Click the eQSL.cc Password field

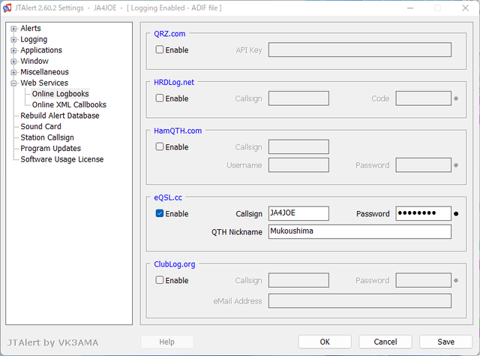click(x=423, y=213)
